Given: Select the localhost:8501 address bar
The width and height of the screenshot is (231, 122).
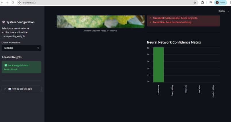Looking at the screenshot, I should (107, 3).
